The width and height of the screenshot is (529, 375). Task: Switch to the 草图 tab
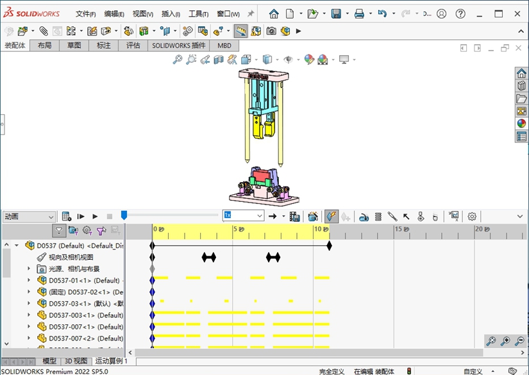point(74,46)
